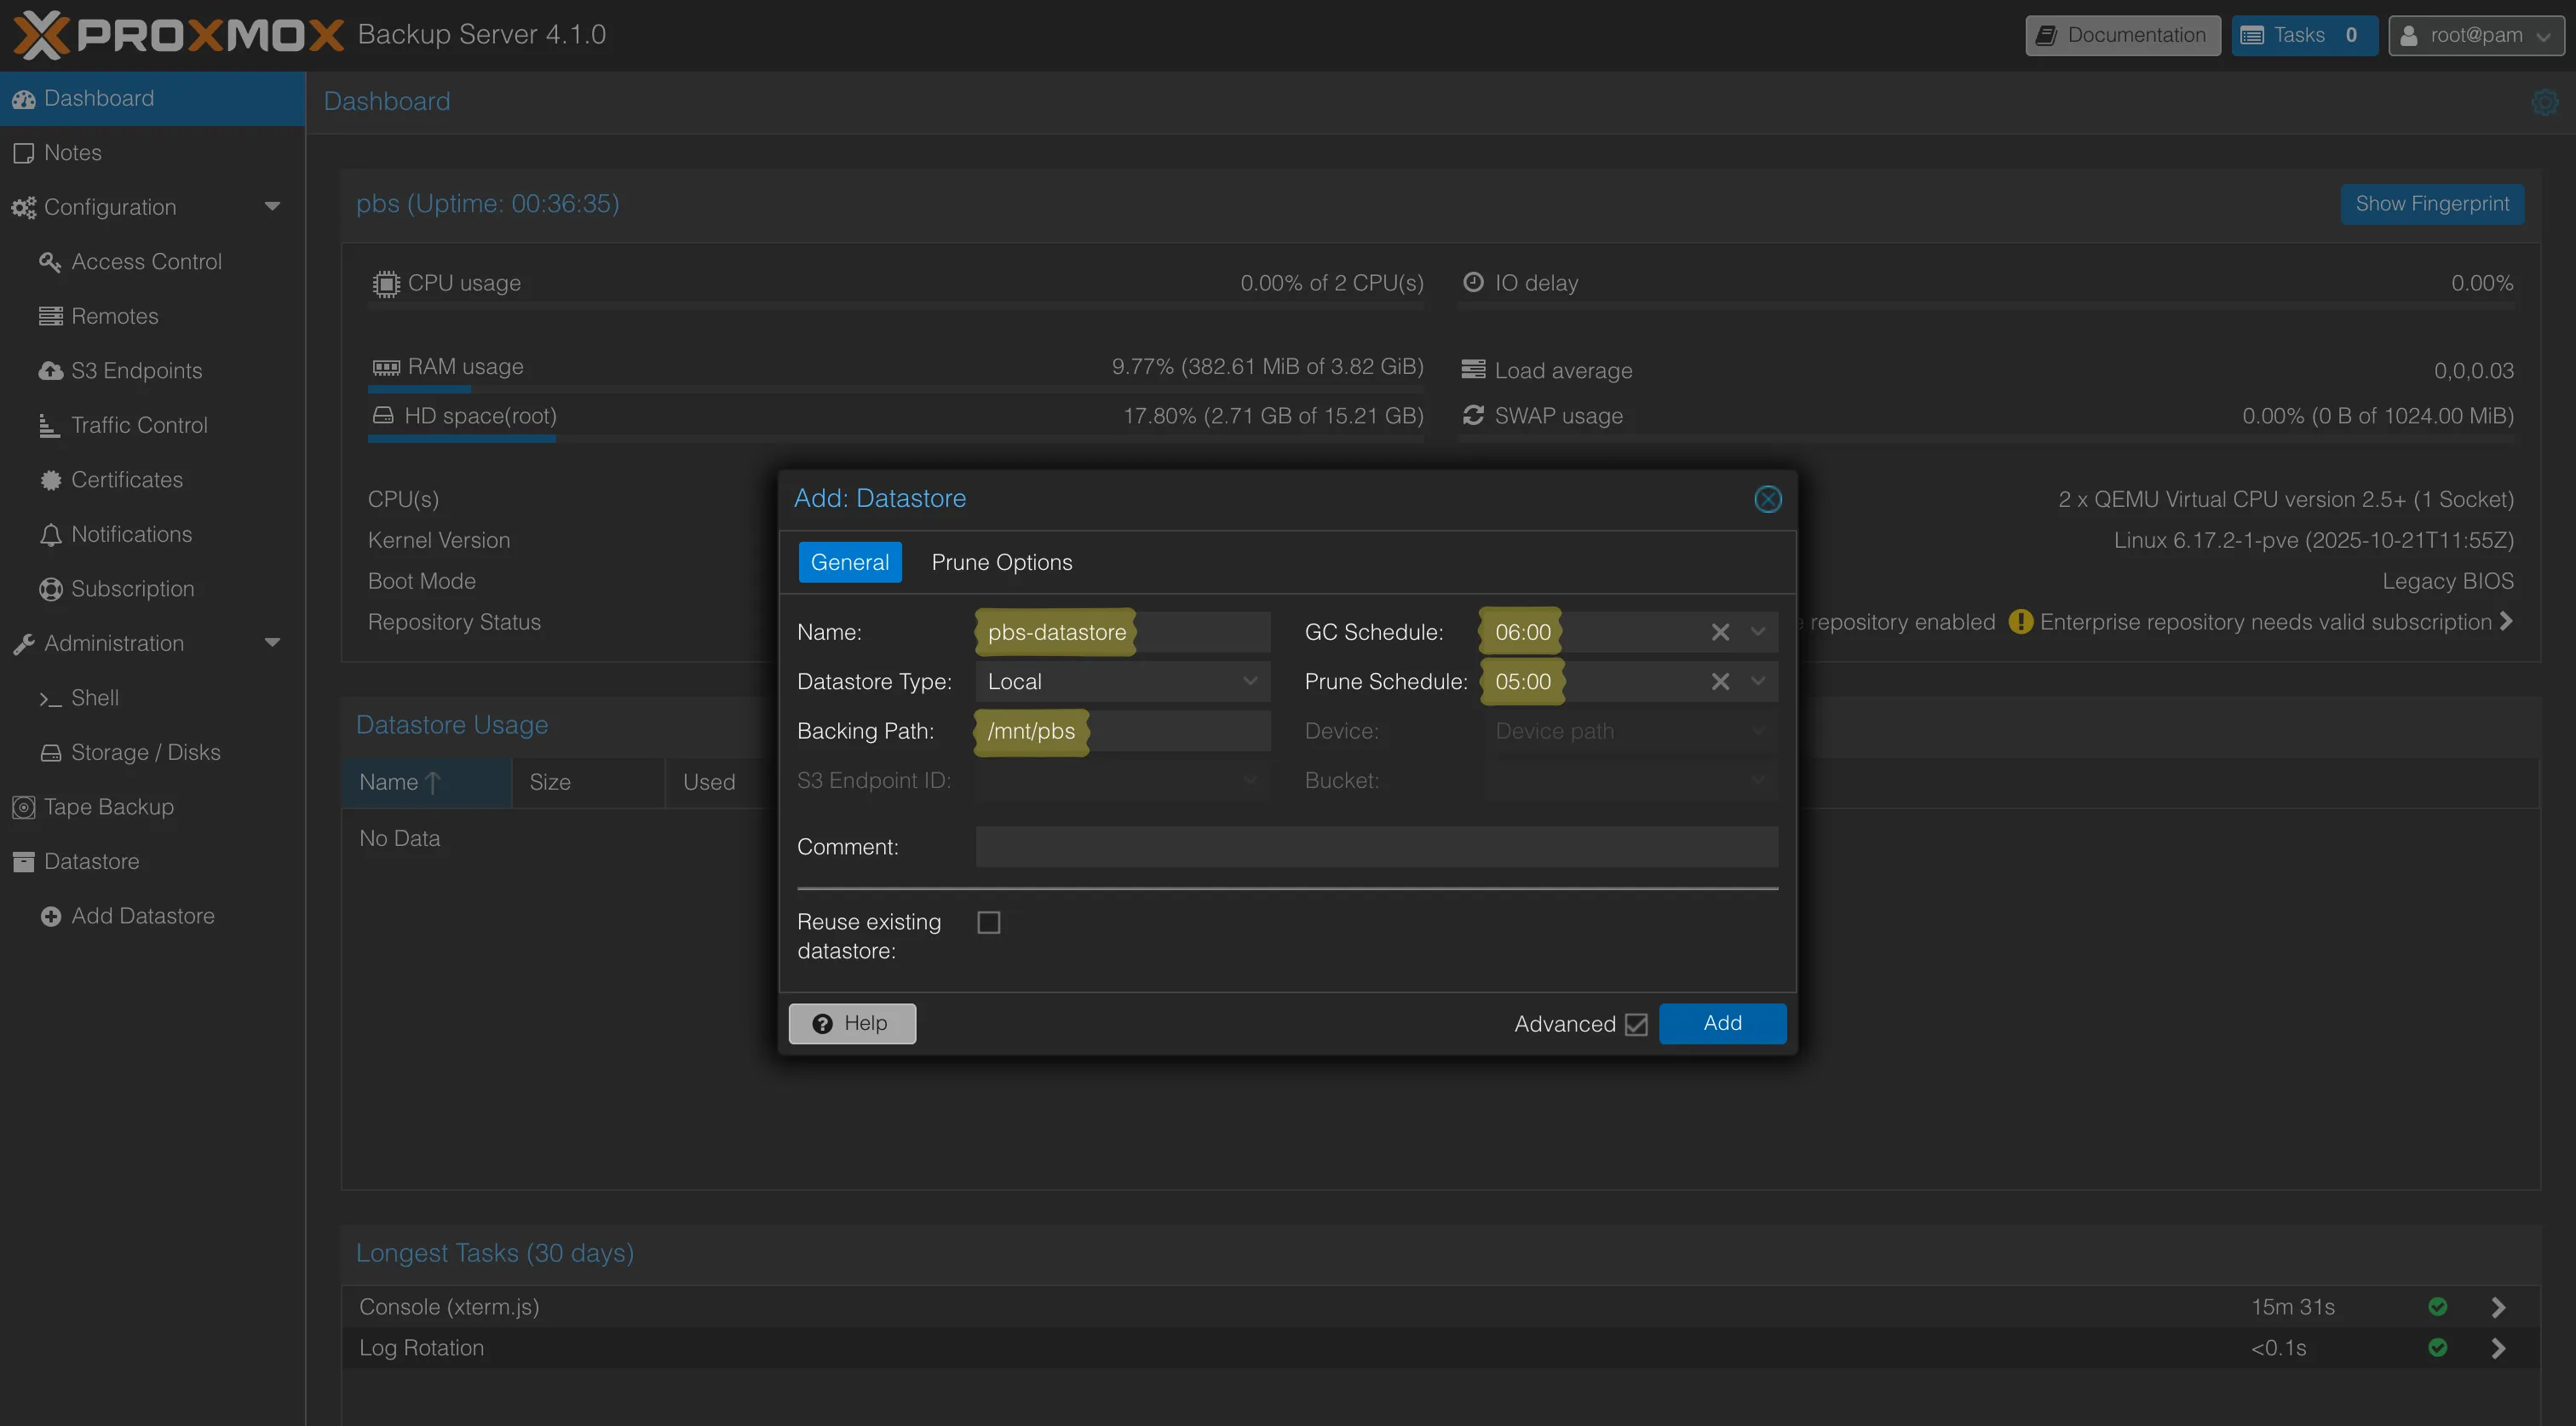Clear the Prune Schedule value
The height and width of the screenshot is (1426, 2576).
point(1719,682)
